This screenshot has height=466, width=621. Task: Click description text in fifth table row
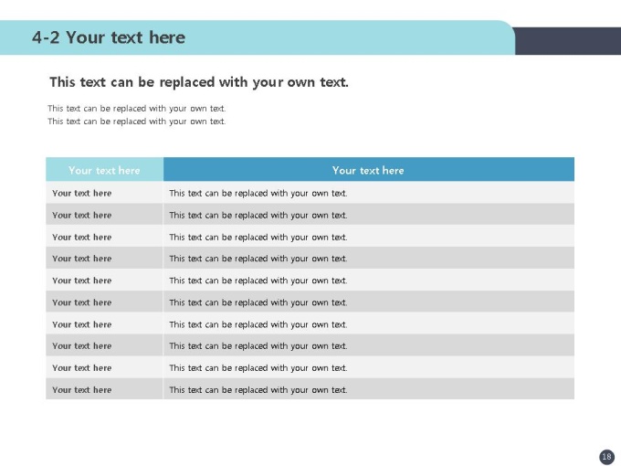coord(258,281)
